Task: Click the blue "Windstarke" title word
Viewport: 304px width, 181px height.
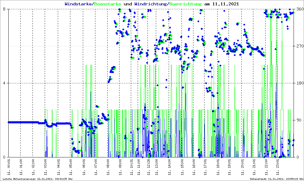Action: [79, 4]
